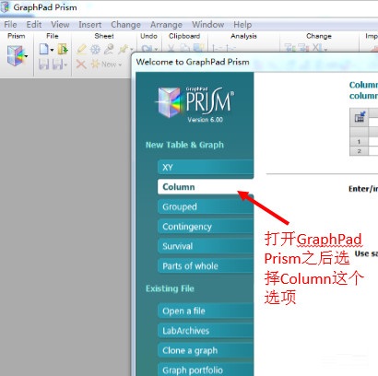Click the 'Existing File' heading
This screenshot has width=378, height=376.
[x=170, y=288]
